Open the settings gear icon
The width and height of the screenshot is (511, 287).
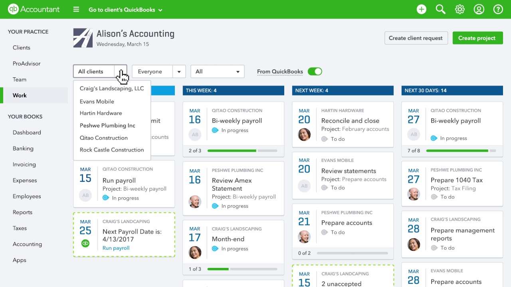[x=460, y=10]
